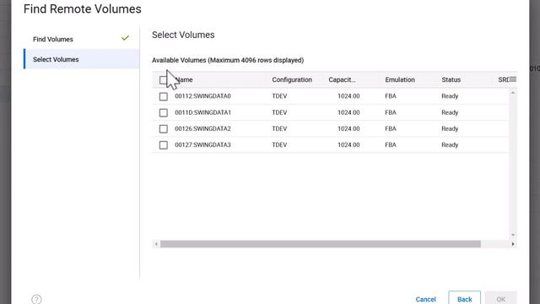The width and height of the screenshot is (540, 304).
Task: Click the Cancel button
Action: click(425, 299)
